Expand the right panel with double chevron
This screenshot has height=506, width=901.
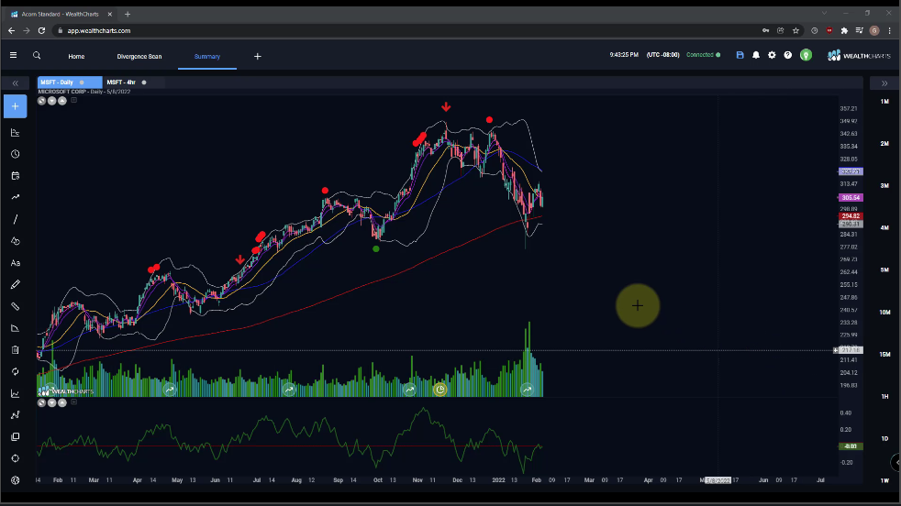tap(884, 83)
